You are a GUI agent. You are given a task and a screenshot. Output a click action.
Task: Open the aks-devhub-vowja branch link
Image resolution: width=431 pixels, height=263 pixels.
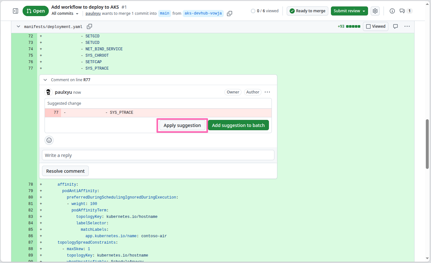pyautogui.click(x=203, y=14)
